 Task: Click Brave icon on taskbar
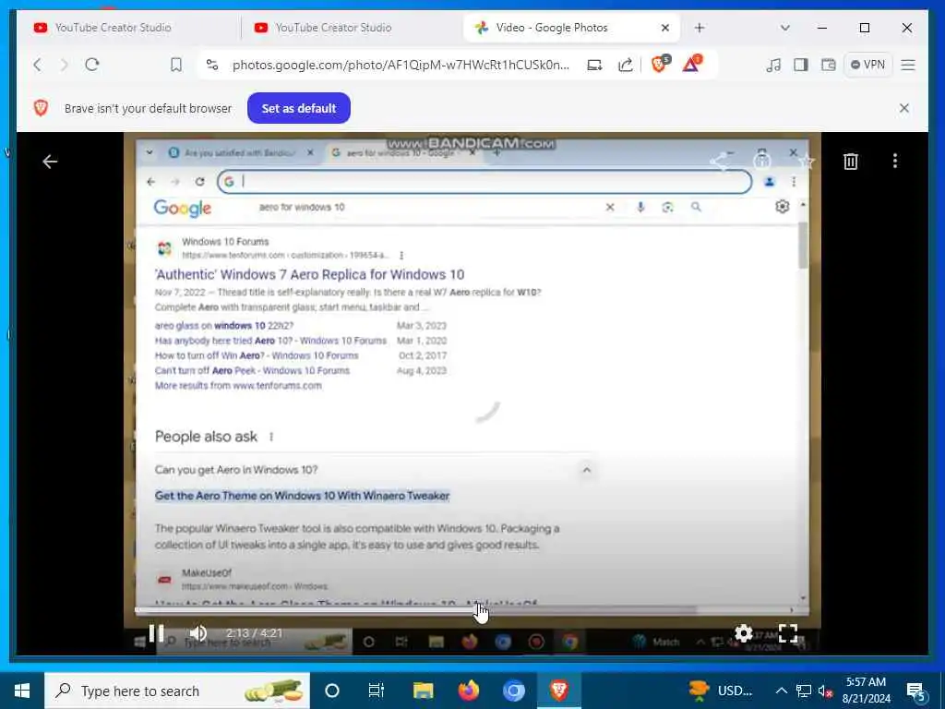[558, 691]
